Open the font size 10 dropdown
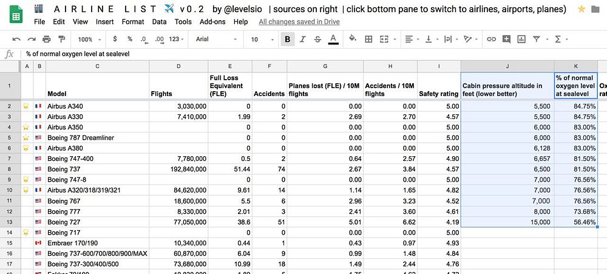 point(262,39)
